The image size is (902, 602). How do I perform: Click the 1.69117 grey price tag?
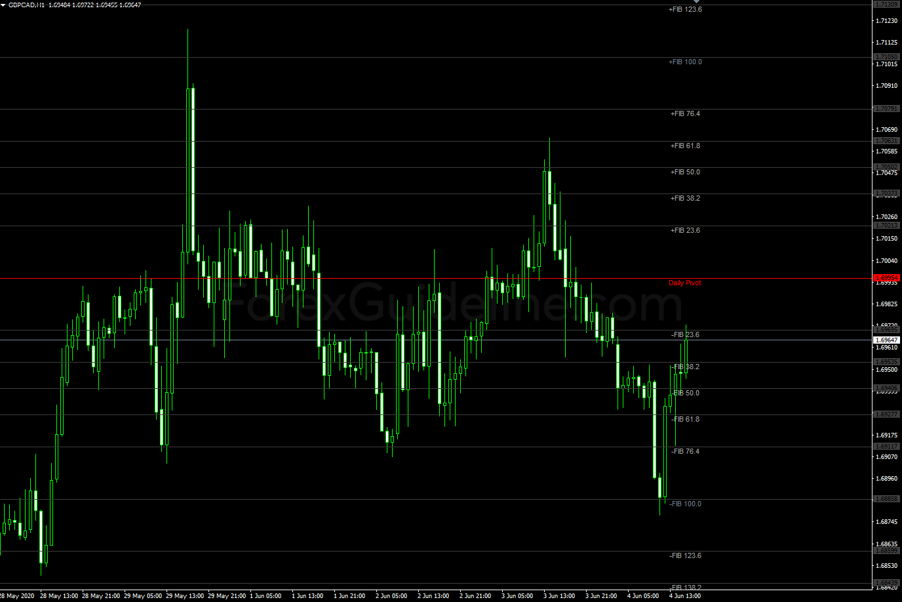pyautogui.click(x=887, y=447)
